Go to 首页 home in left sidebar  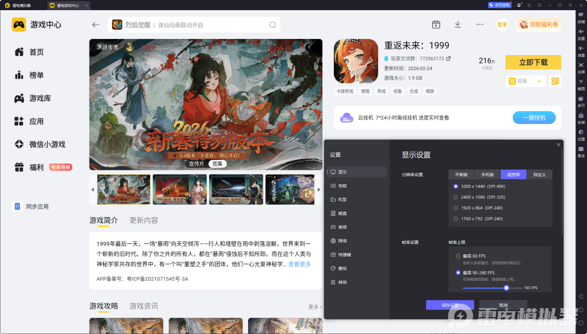pos(37,52)
